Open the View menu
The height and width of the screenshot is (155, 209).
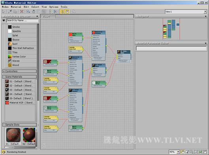[44, 7]
